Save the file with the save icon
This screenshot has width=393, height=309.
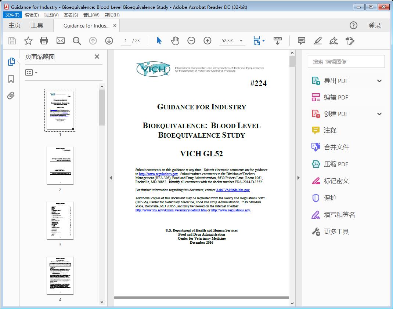click(11, 41)
